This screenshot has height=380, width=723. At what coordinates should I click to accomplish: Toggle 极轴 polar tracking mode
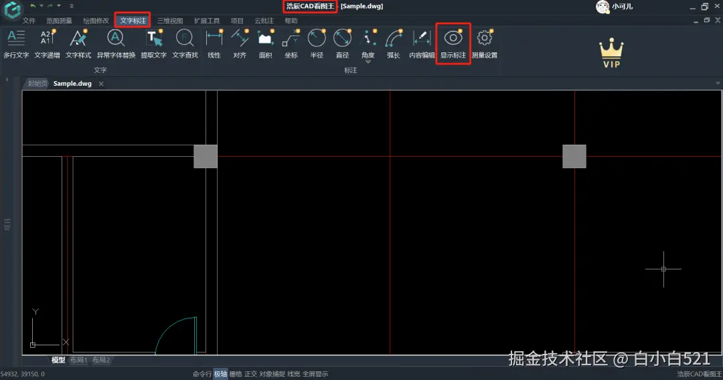pos(220,374)
